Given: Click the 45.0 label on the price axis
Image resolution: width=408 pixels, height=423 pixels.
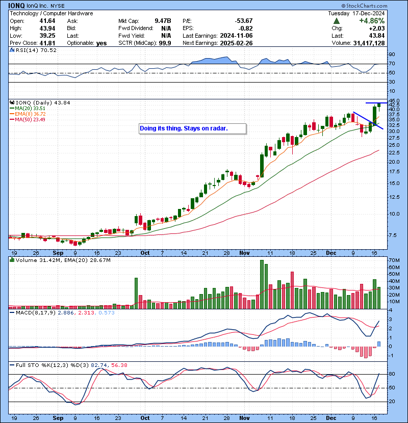Looking at the screenshot, I should 394,101.
